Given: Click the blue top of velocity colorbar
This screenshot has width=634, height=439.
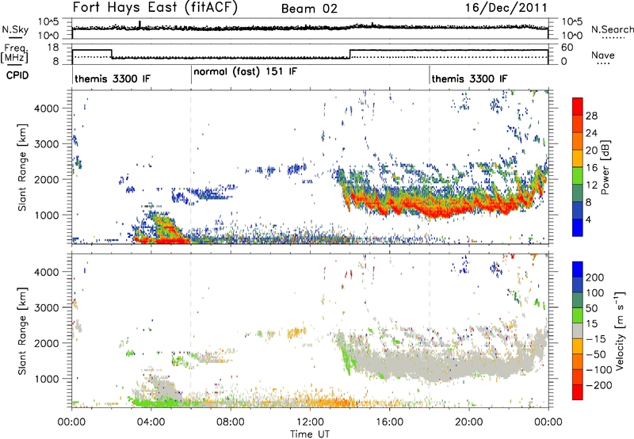Looking at the screenshot, I should [578, 269].
